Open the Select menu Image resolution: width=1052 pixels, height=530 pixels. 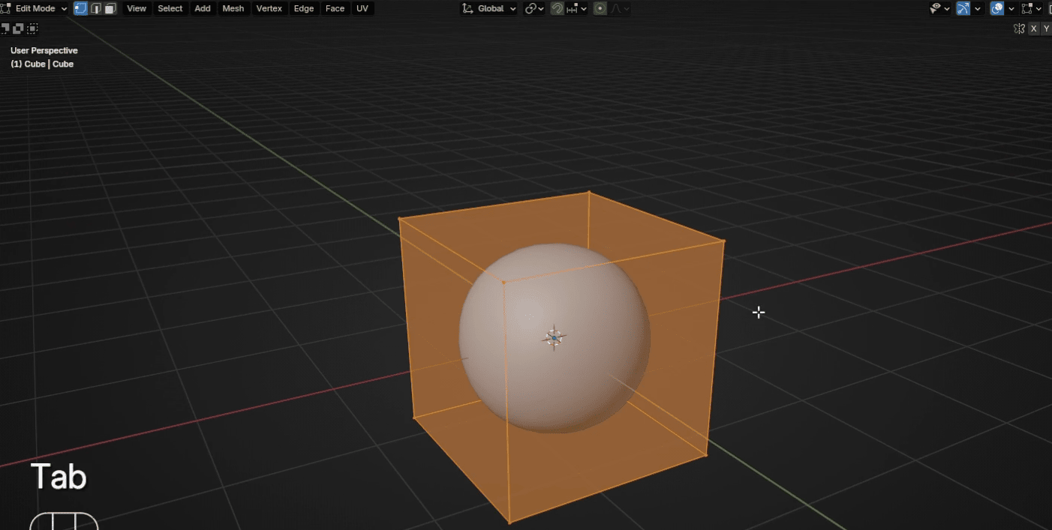click(x=170, y=8)
